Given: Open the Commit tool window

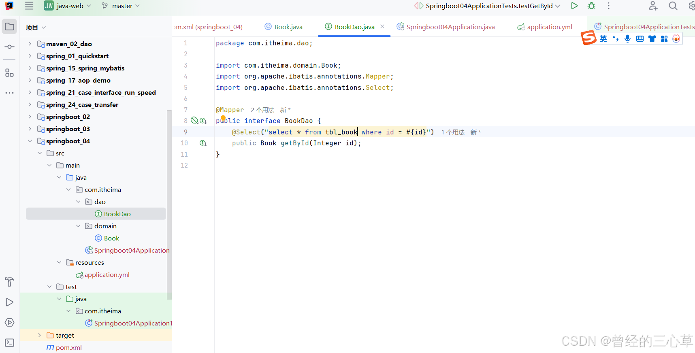Looking at the screenshot, I should tap(9, 47).
